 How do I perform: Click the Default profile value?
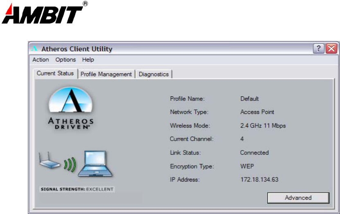tap(250, 99)
